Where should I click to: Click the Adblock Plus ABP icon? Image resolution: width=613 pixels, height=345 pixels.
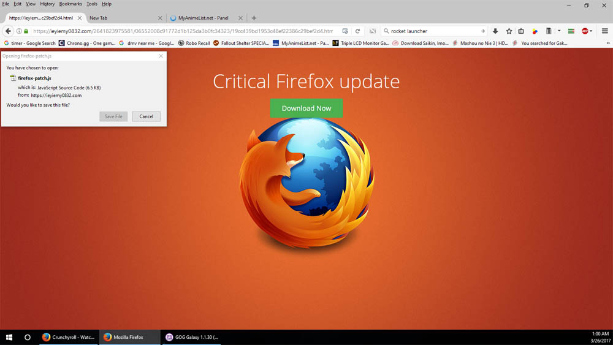click(x=585, y=31)
